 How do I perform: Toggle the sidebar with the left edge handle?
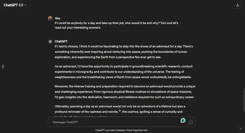pyautogui.click(x=3, y=66)
